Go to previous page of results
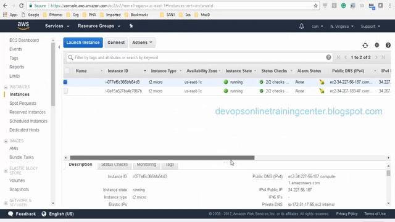Image resolution: width=395 pixels, height=222 pixels. [346, 57]
